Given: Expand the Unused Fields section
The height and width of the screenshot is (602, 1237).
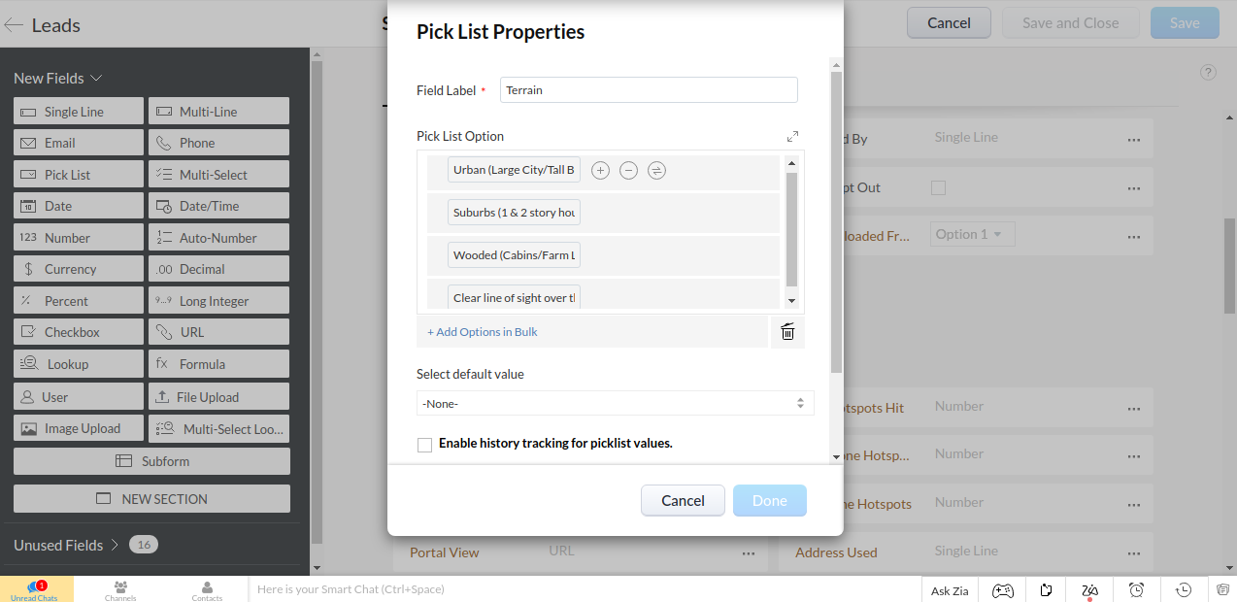Looking at the screenshot, I should click(115, 546).
